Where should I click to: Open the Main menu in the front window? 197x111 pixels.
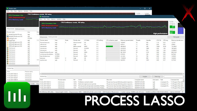41,19
